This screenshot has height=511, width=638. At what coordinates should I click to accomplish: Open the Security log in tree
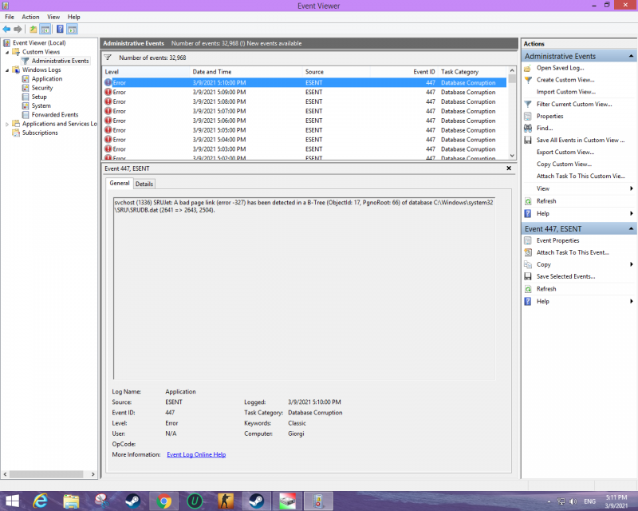point(42,88)
